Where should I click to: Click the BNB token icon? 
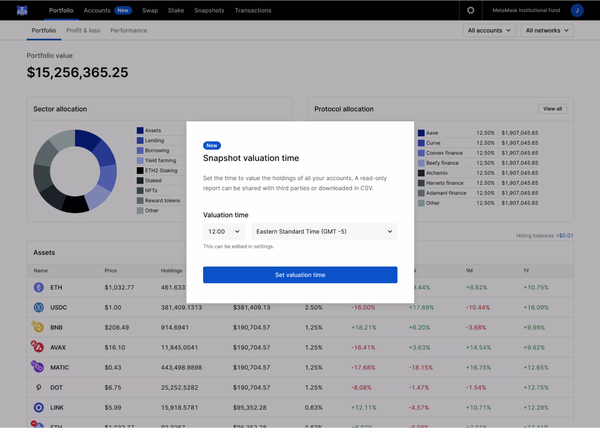point(38,327)
